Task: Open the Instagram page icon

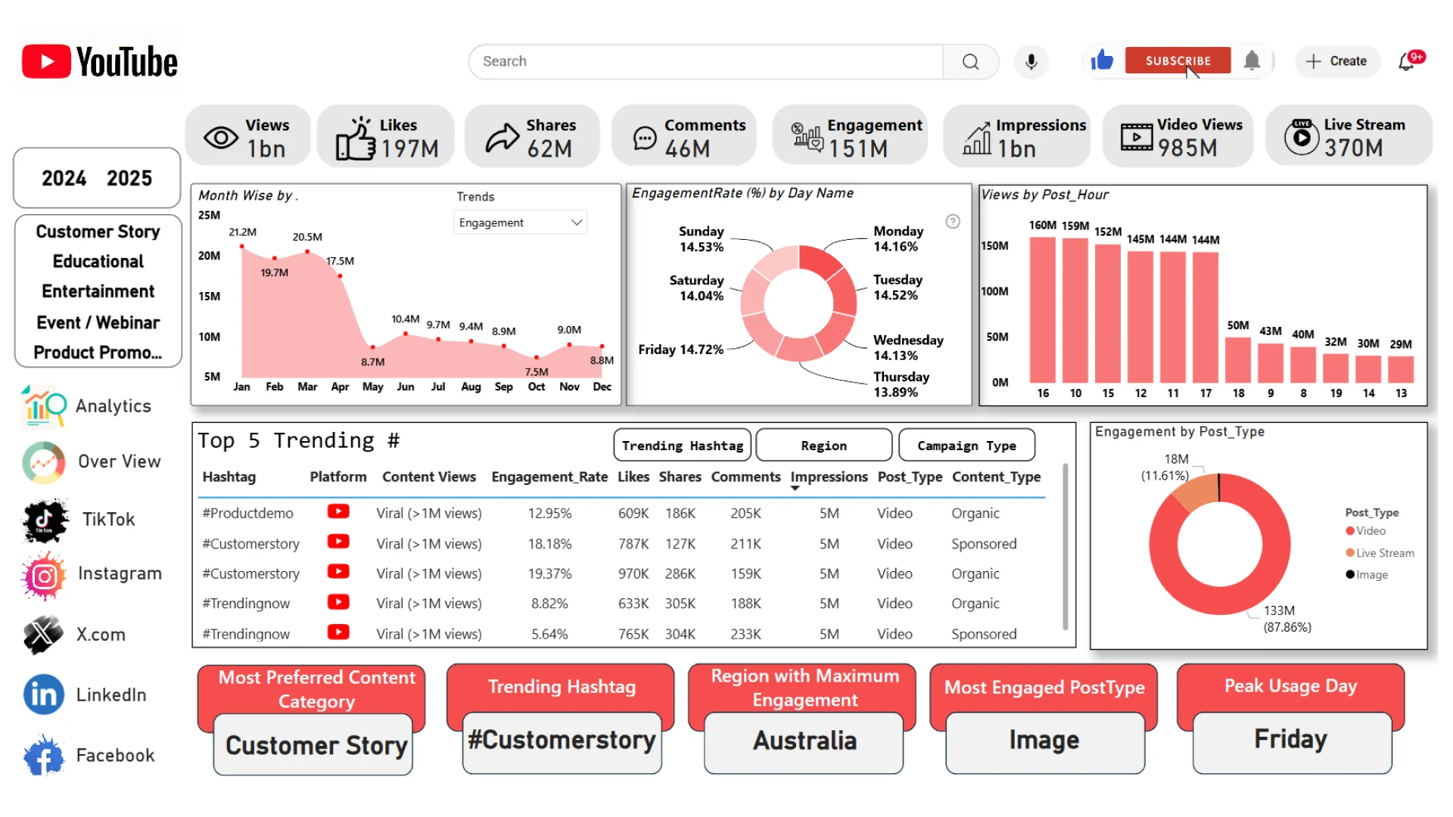Action: 45,576
